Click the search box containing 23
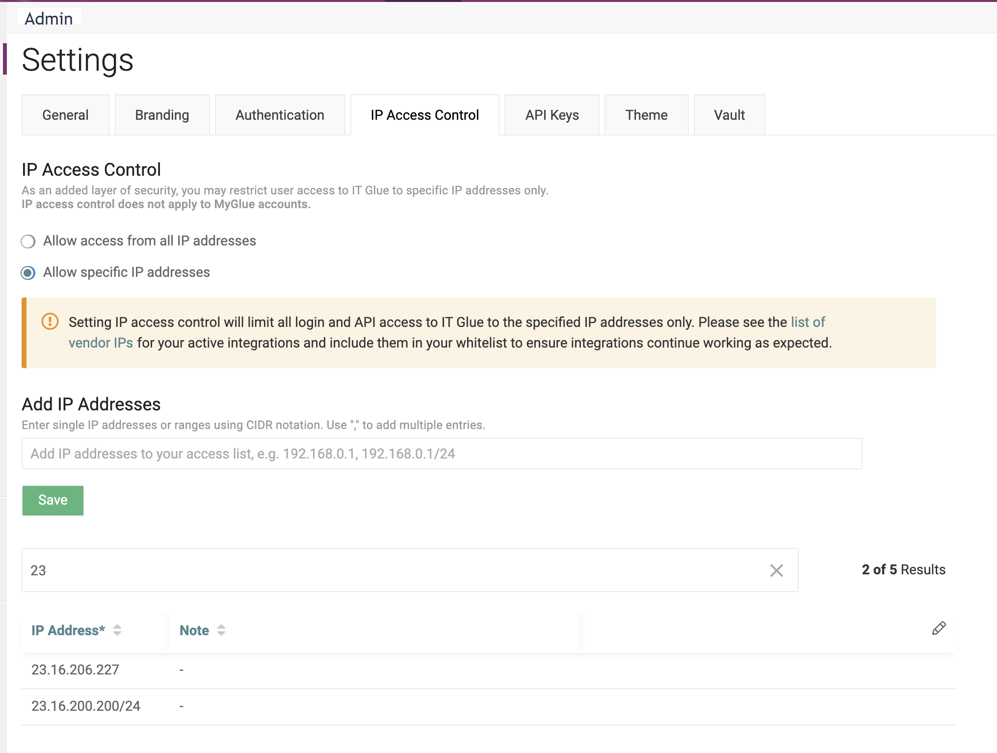Screen dimensions: 997x753 coord(410,570)
